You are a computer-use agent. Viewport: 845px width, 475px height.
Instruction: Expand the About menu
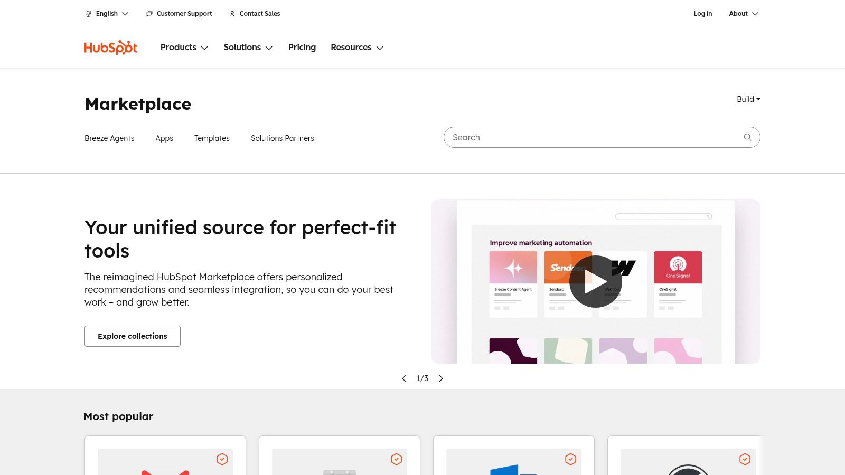[744, 14]
